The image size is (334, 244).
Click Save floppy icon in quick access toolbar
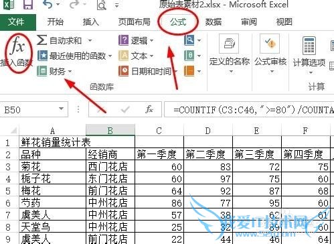(x=28, y=5)
